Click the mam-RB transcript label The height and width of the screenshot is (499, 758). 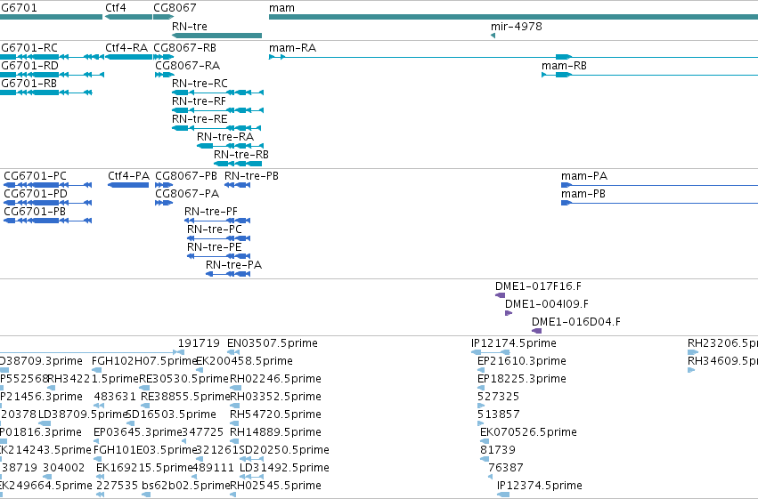564,66
